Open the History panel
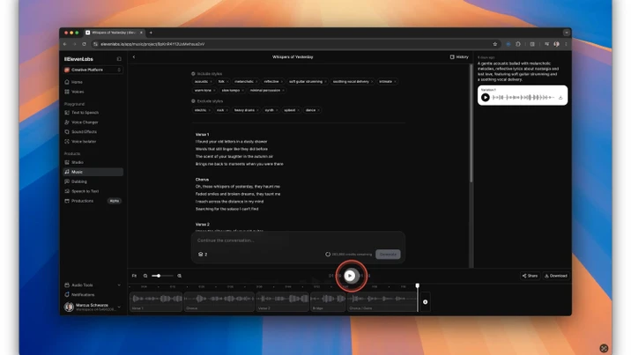The image size is (631, 355). pyautogui.click(x=459, y=57)
